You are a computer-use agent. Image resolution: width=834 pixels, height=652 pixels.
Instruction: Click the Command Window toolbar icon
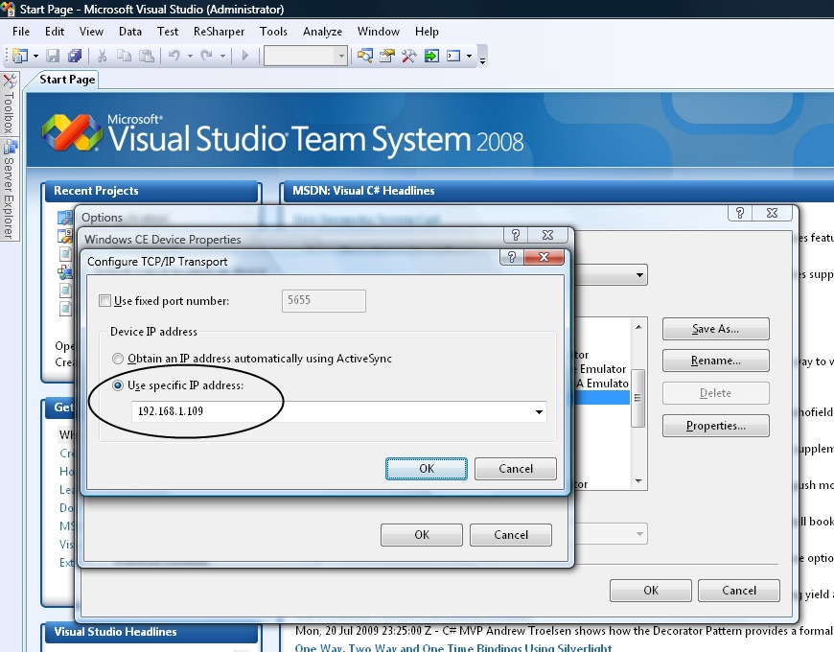click(x=453, y=56)
